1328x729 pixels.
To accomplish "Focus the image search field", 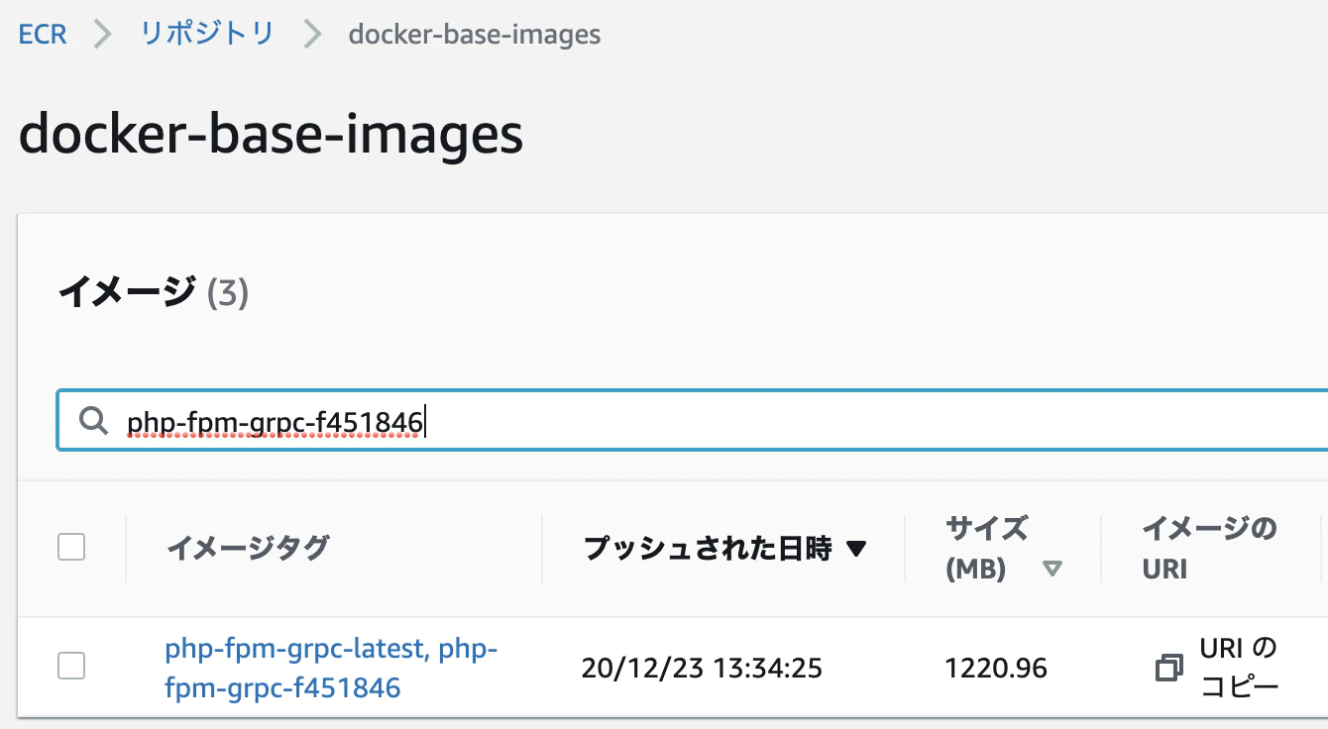I will (x=694, y=422).
